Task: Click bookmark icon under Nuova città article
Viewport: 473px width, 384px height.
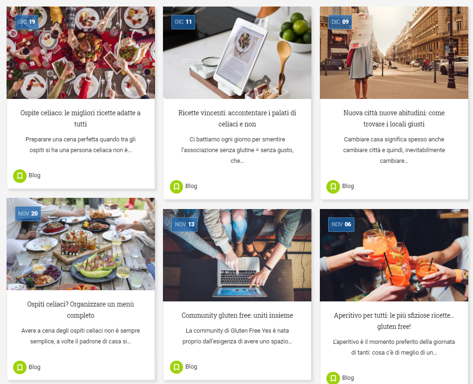Action: [x=333, y=187]
